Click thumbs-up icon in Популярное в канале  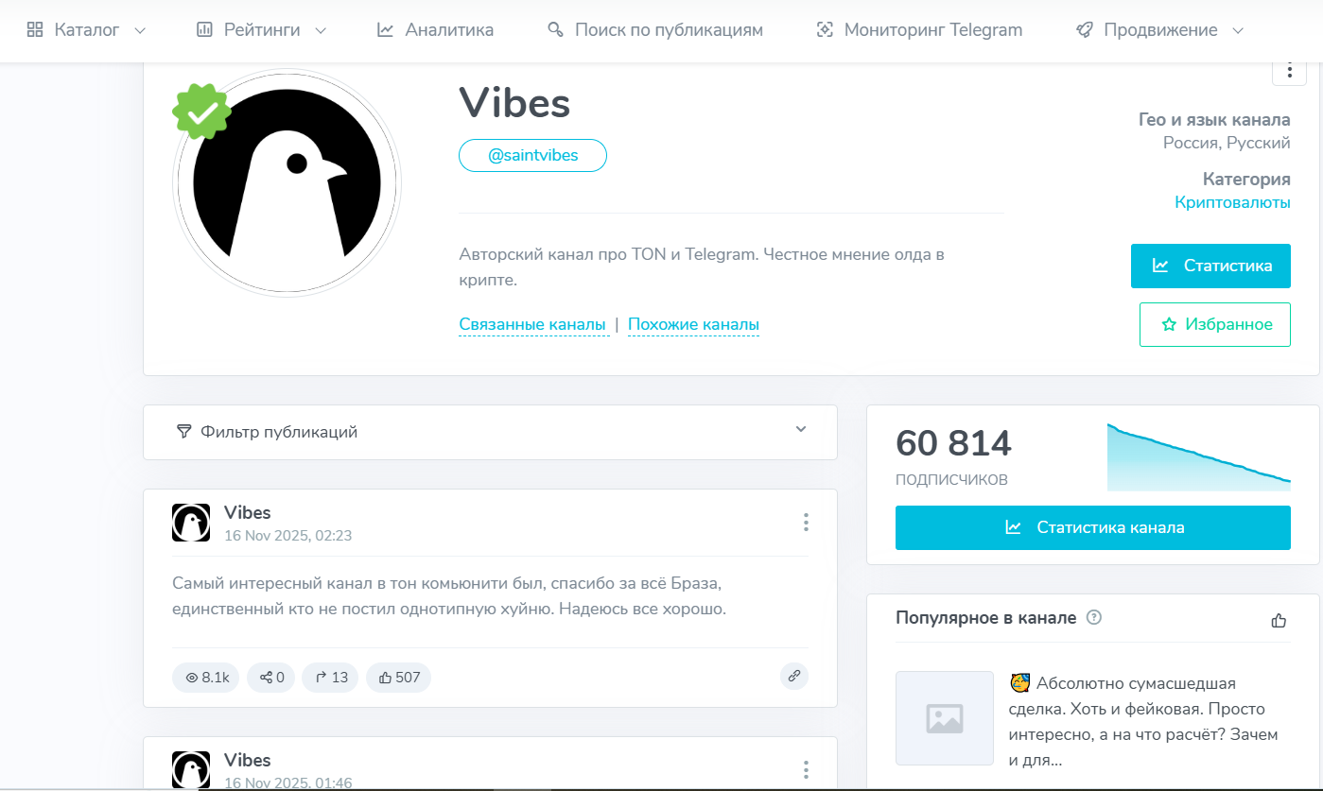1279,621
